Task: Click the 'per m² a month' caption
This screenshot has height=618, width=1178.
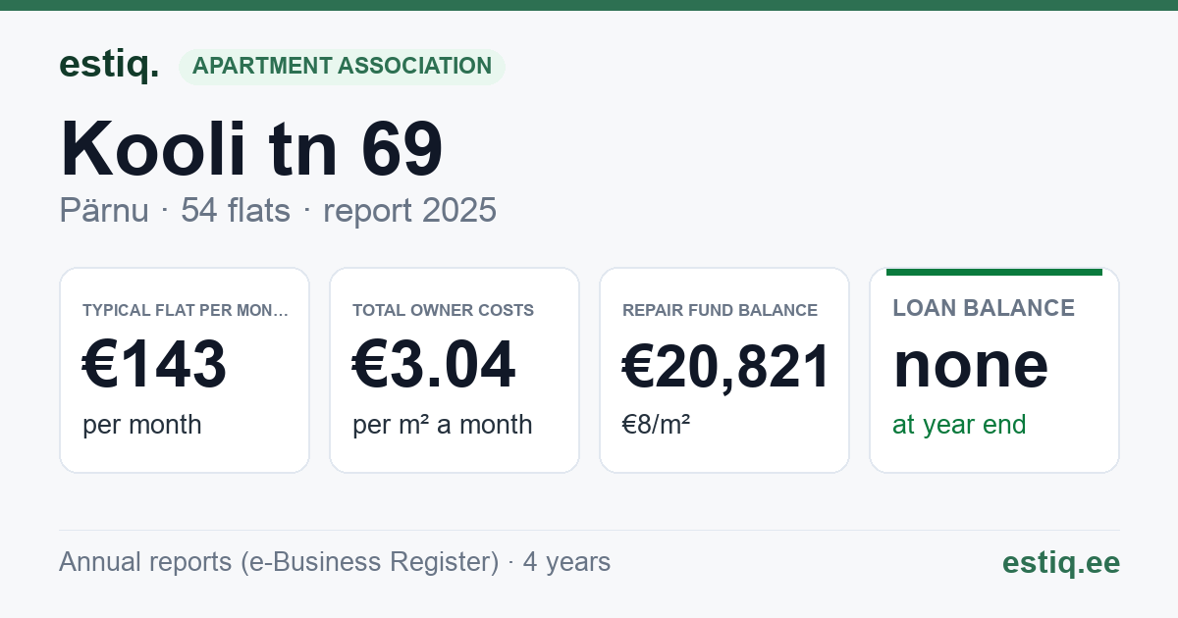Action: tap(443, 425)
